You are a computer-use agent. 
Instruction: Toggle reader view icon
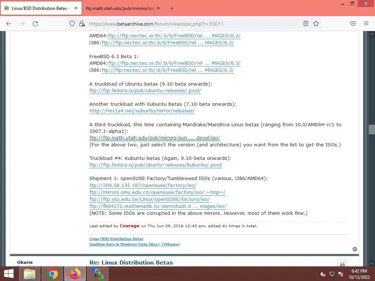pos(306,23)
